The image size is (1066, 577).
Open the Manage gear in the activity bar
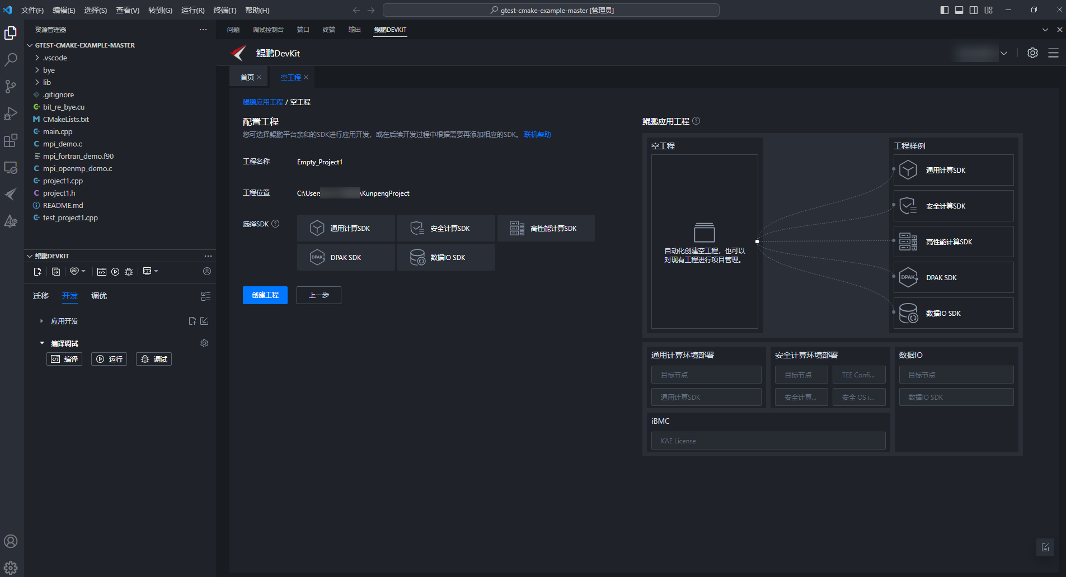pyautogui.click(x=11, y=568)
